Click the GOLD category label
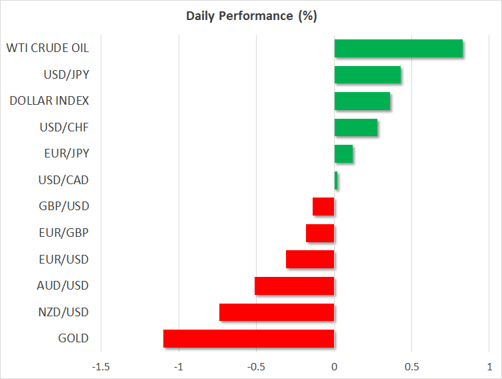This screenshot has width=502, height=379. pos(73,338)
